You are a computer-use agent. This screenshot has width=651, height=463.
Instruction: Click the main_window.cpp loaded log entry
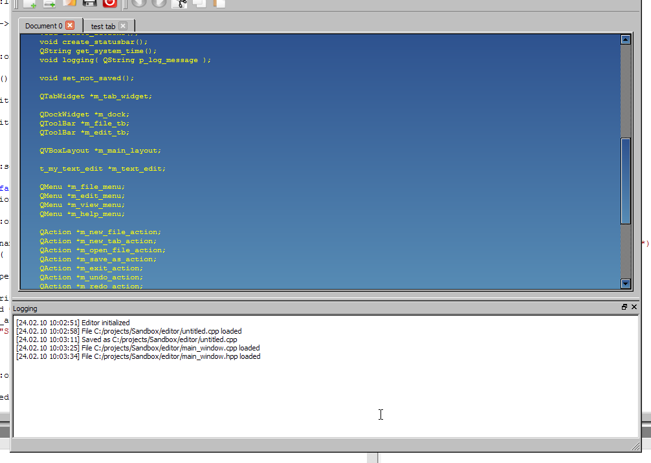point(138,348)
